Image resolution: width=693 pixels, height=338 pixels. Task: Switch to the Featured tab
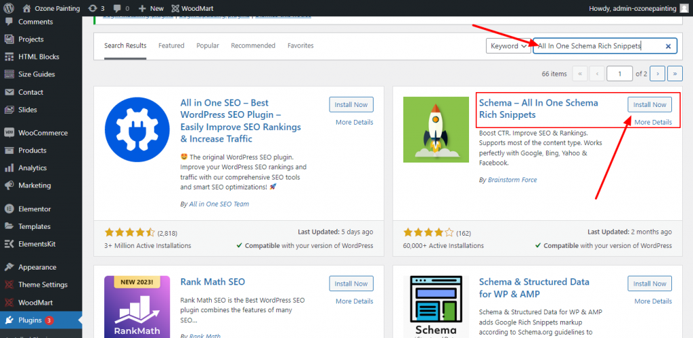coord(171,45)
